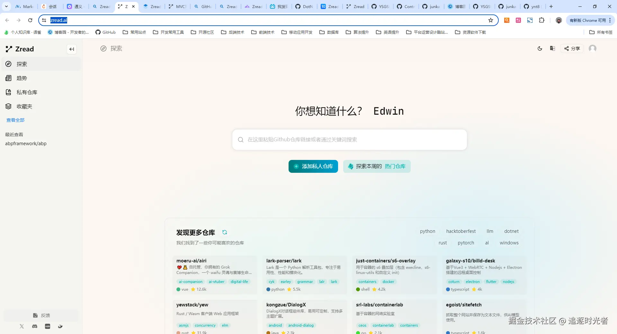Close the active Zread tab
The height and width of the screenshot is (334, 617).
(133, 6)
